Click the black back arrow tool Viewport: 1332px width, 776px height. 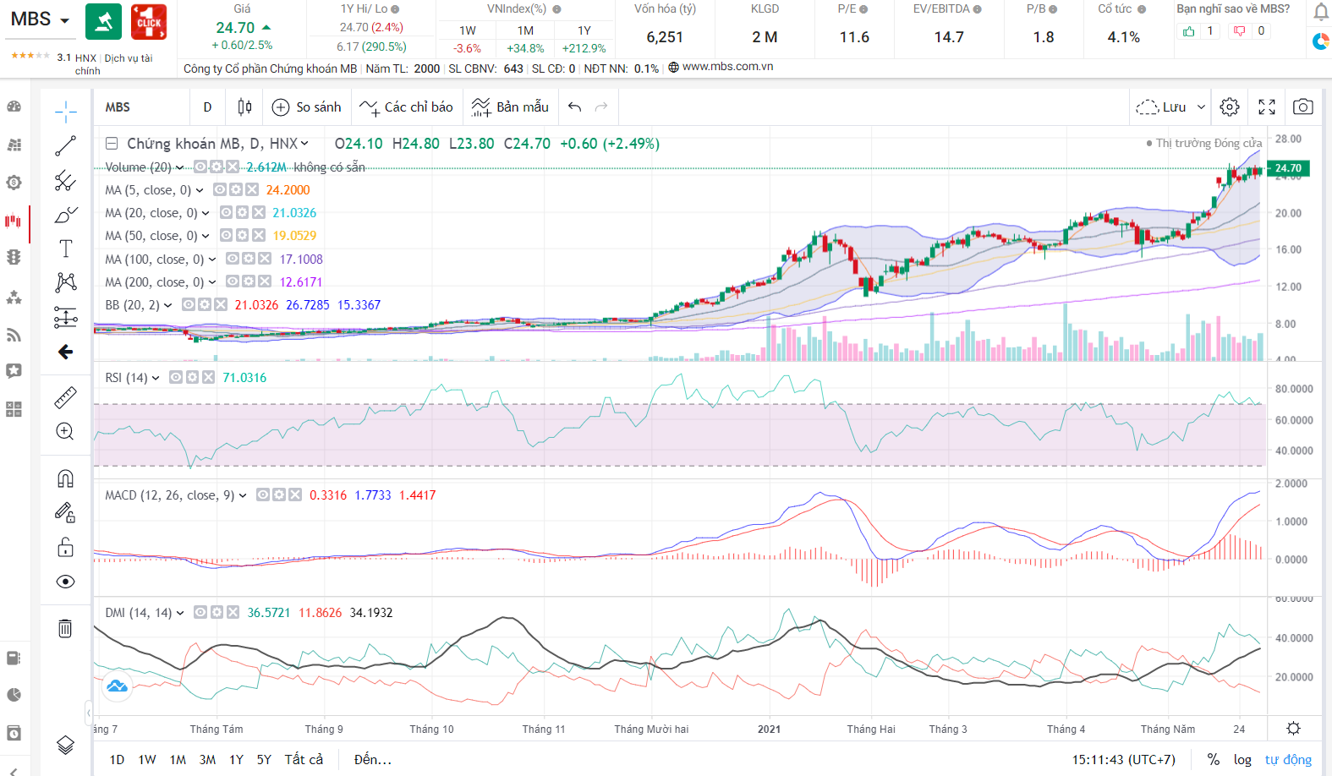pos(65,352)
